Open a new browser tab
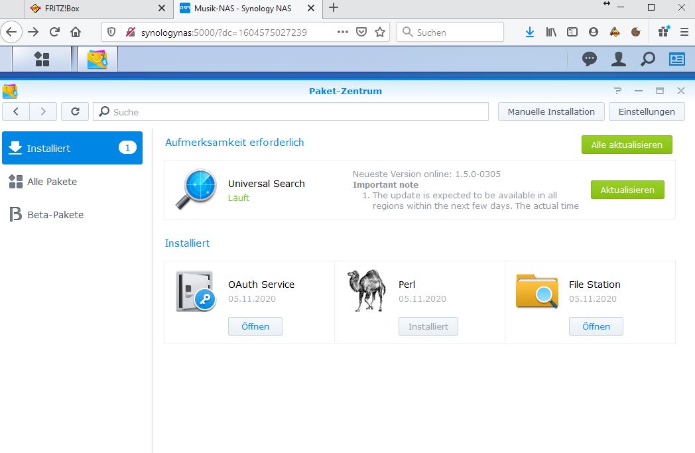This screenshot has width=695, height=453. click(334, 8)
